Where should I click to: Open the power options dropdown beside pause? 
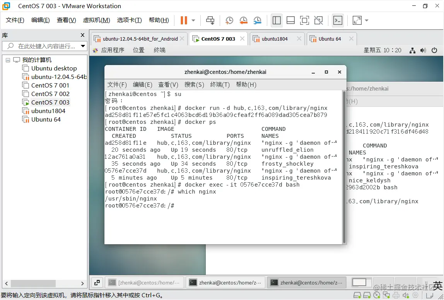[x=193, y=21]
